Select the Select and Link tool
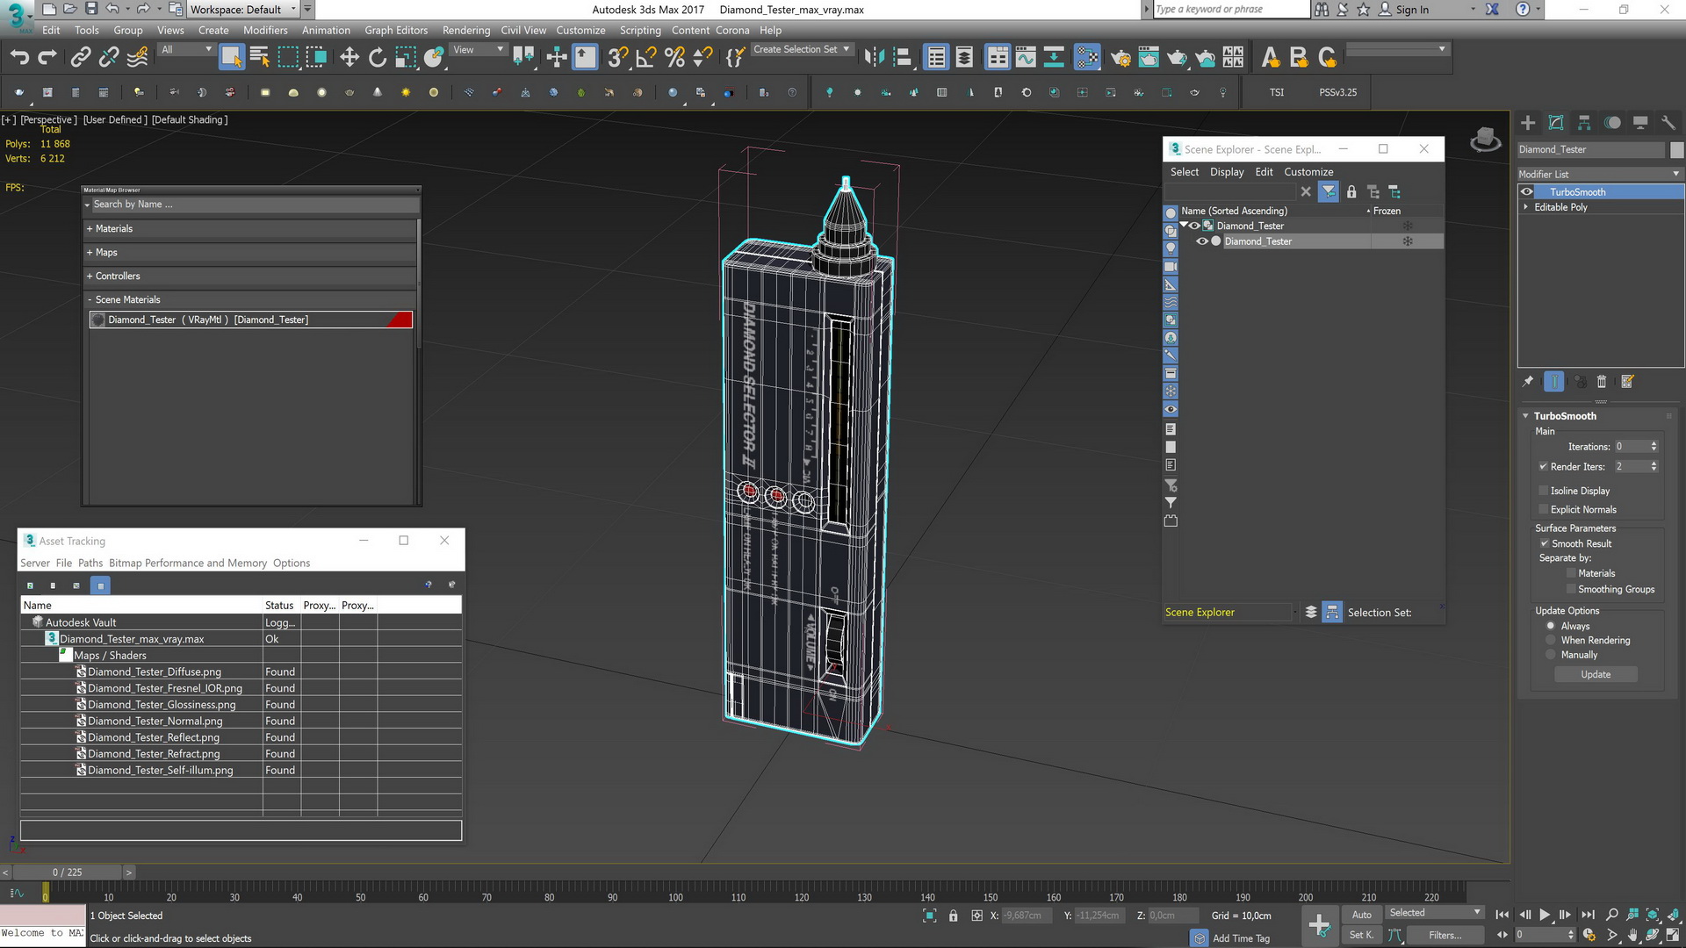The width and height of the screenshot is (1686, 948). click(80, 58)
